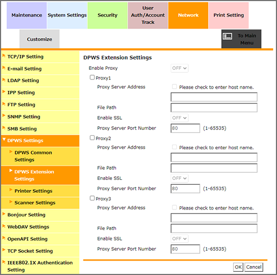The height and width of the screenshot is (275, 277).
Task: Open DPWS Common Settings submenu item
Action: [40, 156]
